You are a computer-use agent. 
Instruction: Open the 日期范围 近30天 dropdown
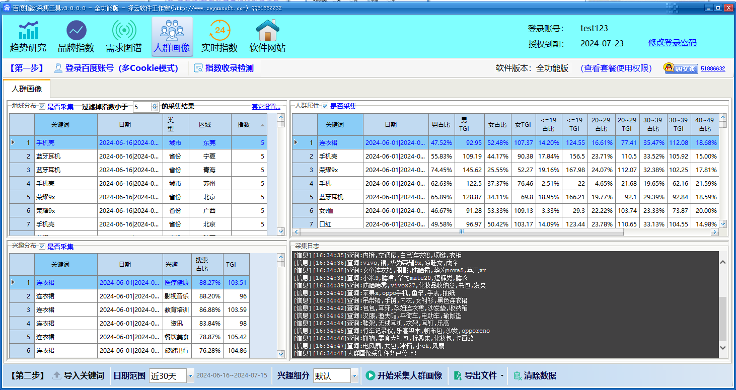tap(190, 375)
